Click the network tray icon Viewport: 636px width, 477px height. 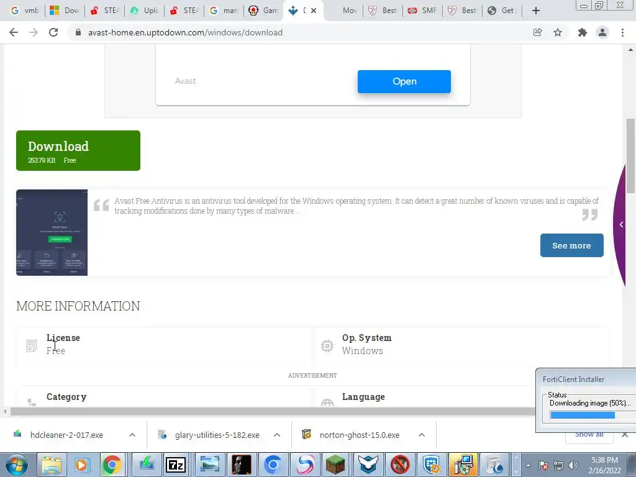(558, 466)
